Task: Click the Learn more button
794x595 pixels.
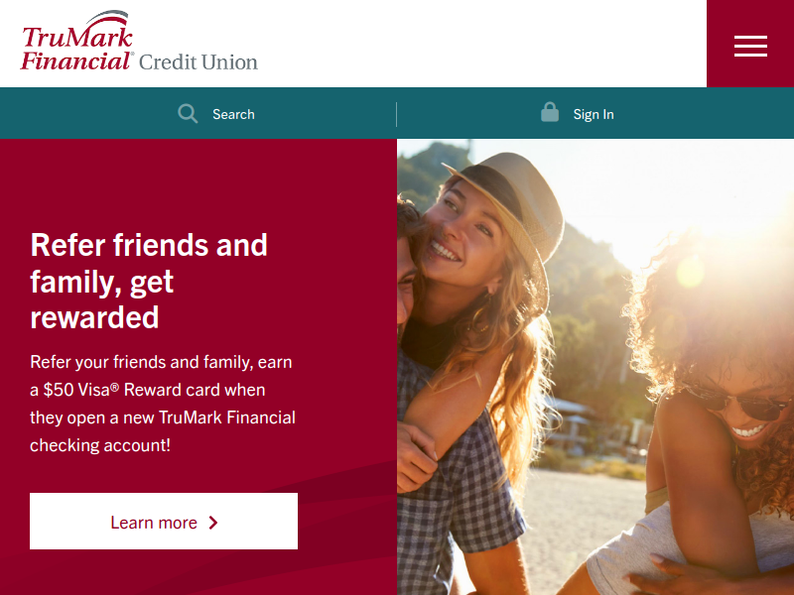Action: click(x=164, y=522)
